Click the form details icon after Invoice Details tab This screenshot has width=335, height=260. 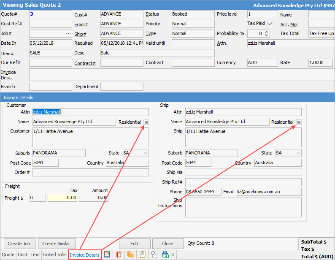(x=107, y=255)
